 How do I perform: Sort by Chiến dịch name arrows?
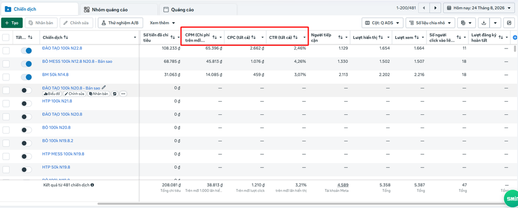[x=66, y=37]
